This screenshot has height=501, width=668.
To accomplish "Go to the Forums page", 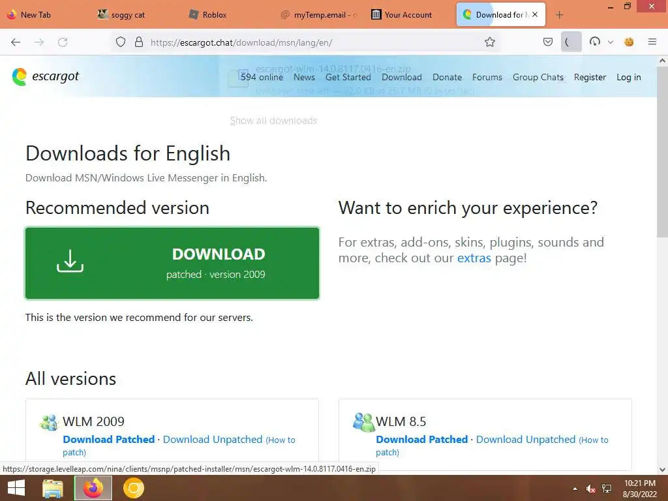I will point(487,77).
